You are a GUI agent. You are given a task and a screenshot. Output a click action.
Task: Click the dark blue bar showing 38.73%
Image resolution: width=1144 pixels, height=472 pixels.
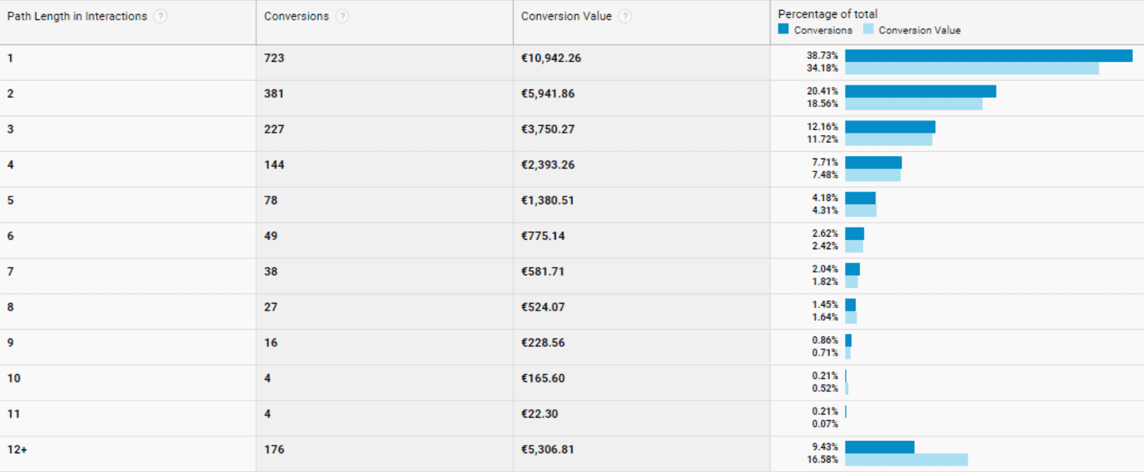[989, 56]
